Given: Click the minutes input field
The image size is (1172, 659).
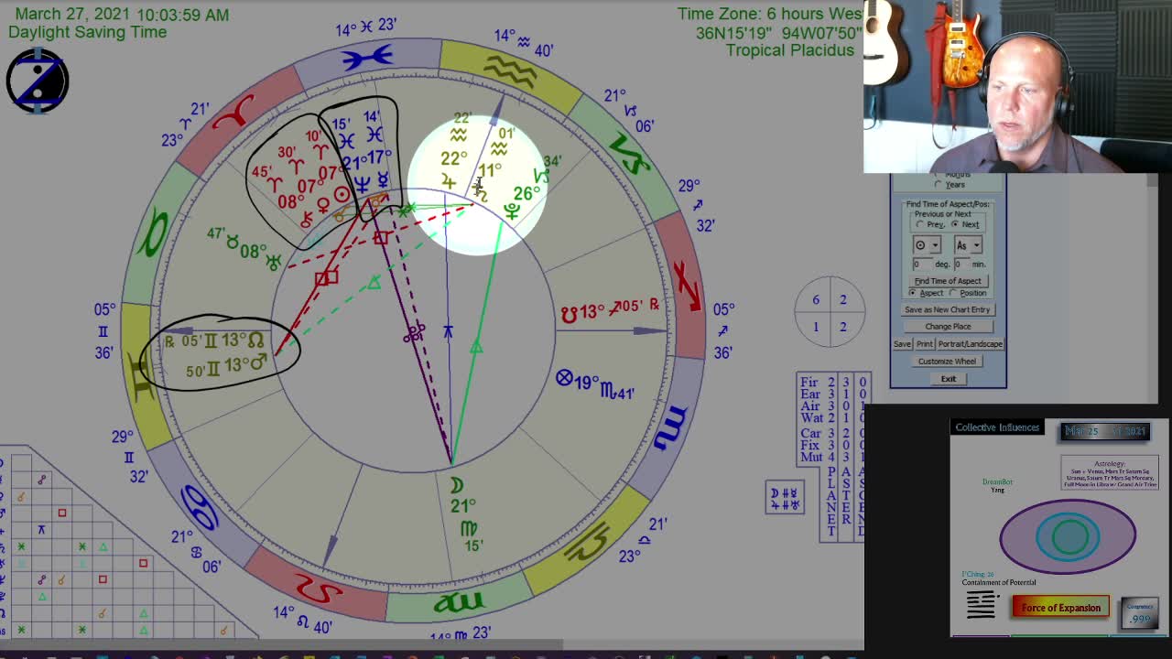Looking at the screenshot, I should click(961, 264).
